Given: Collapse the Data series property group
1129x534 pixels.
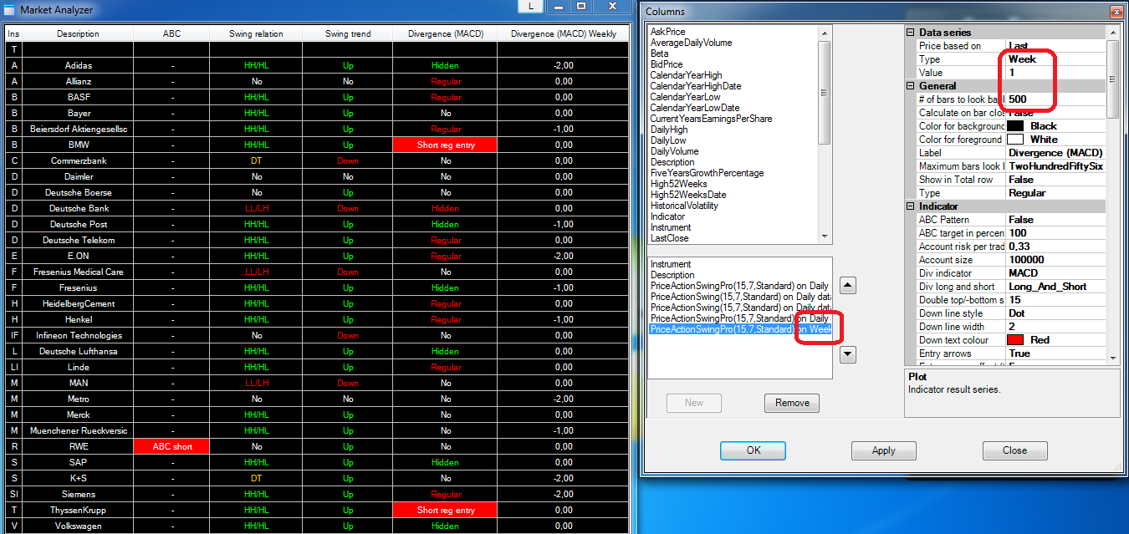Looking at the screenshot, I should tap(911, 33).
